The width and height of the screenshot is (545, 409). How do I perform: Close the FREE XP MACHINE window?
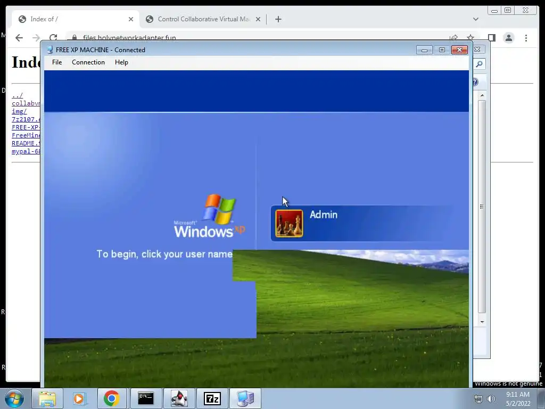click(x=459, y=50)
